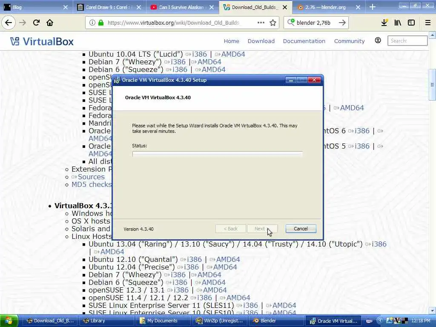Click the page scrollbar up arrow
This screenshot has height=327, width=436.
tap(432, 35)
